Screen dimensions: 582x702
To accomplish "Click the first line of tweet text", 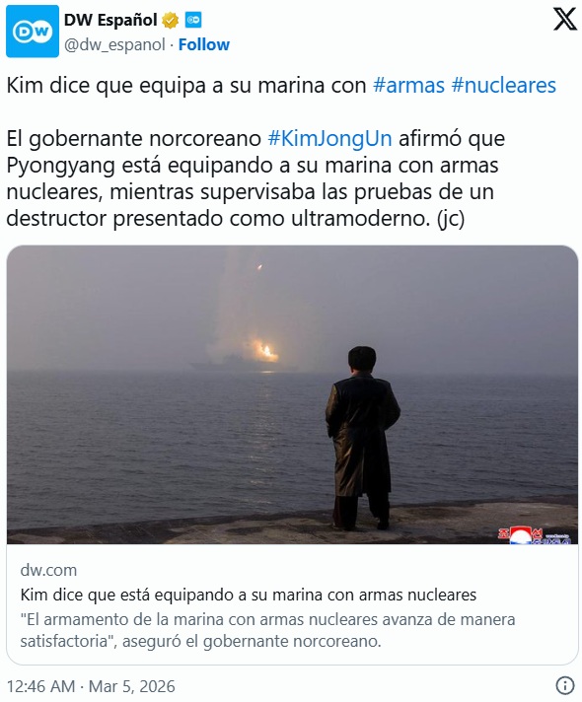I will 281,85.
